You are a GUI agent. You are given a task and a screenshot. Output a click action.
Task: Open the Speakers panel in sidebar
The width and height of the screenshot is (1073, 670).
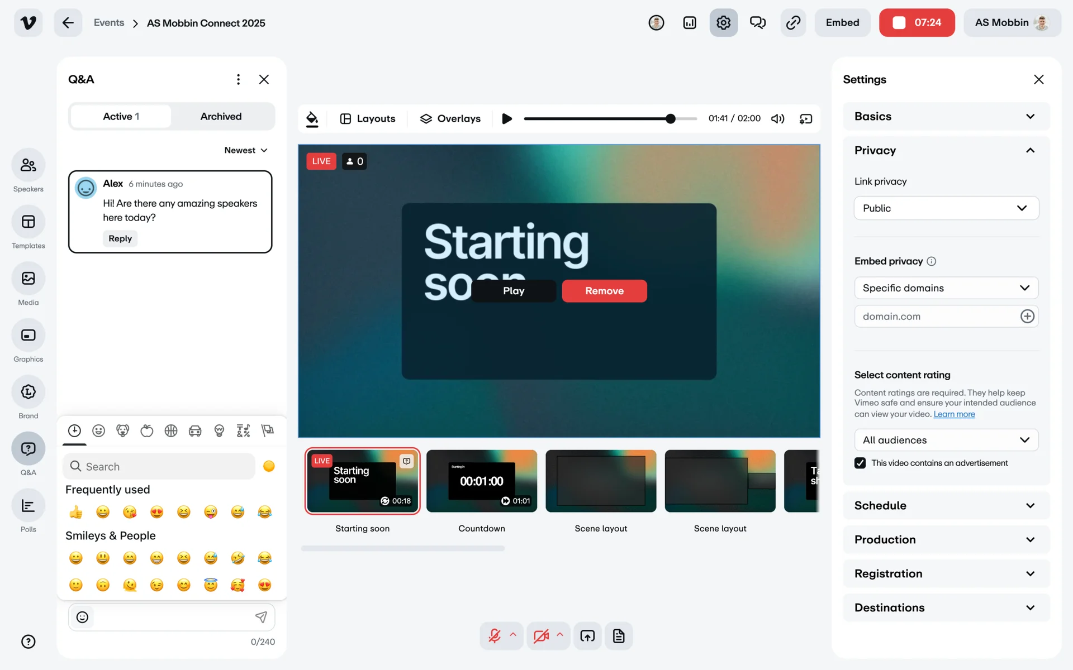point(28,165)
